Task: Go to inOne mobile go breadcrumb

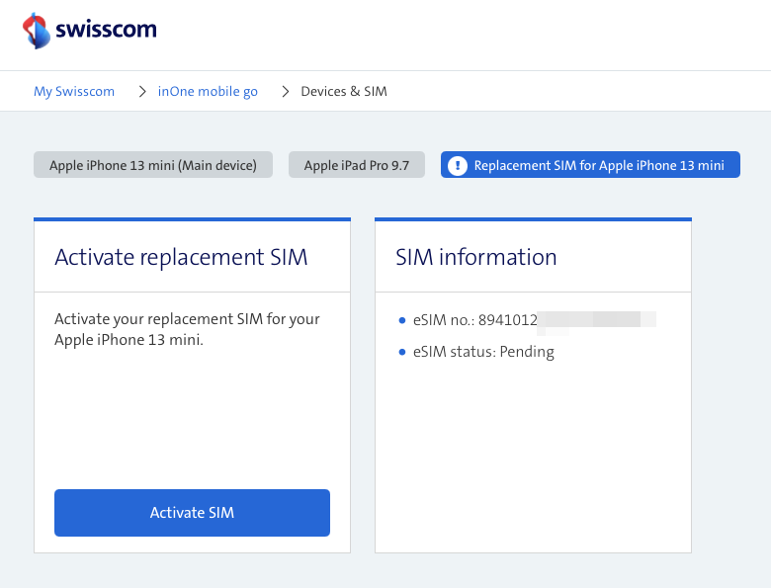Action: (x=208, y=91)
